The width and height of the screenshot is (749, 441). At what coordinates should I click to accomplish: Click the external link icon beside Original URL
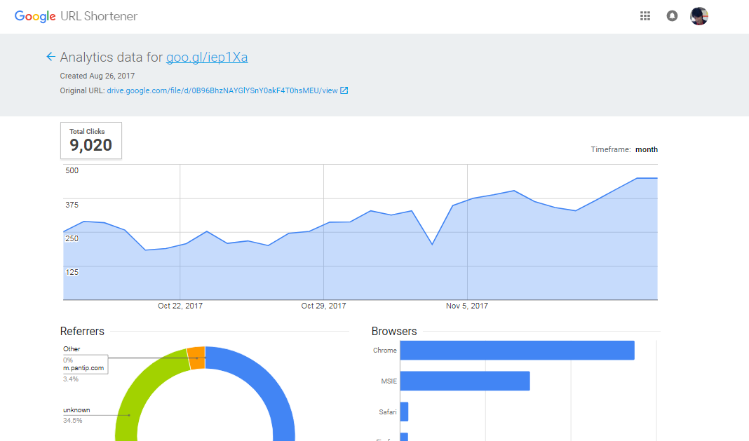(344, 90)
